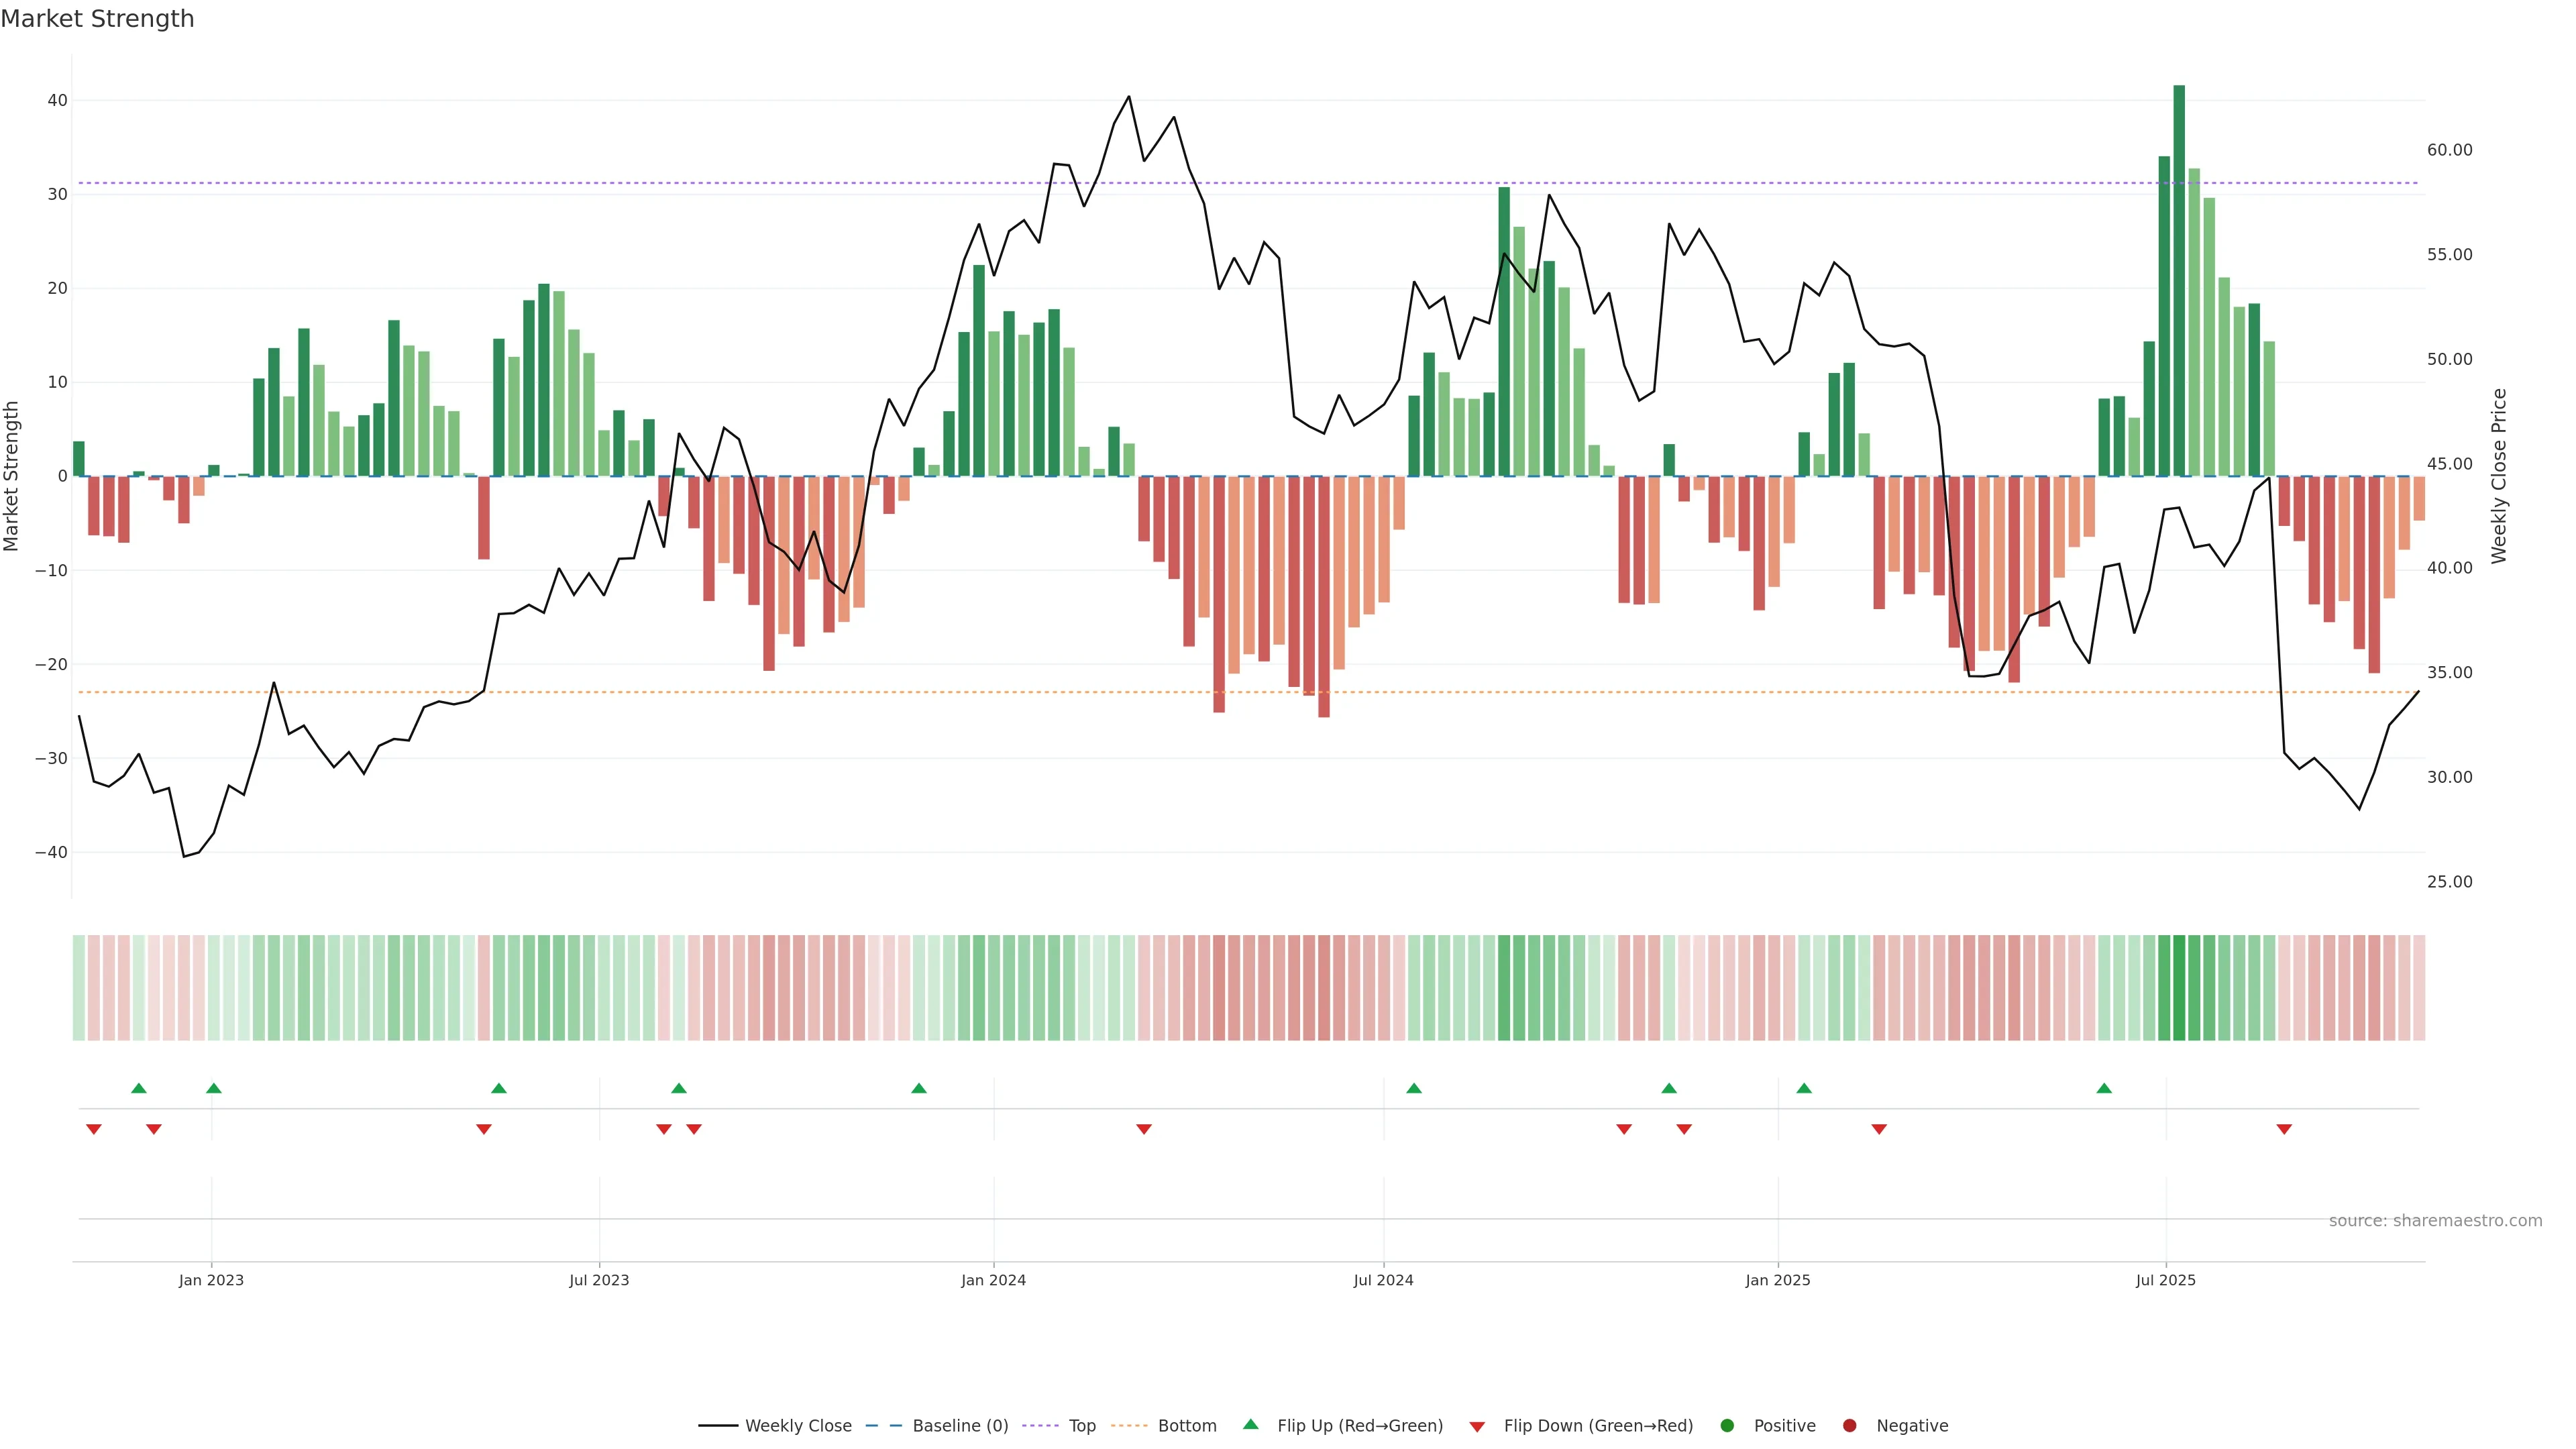The height and width of the screenshot is (1449, 2576).
Task: Click the Bottom legend line swatch
Action: pyautogui.click(x=1129, y=1425)
